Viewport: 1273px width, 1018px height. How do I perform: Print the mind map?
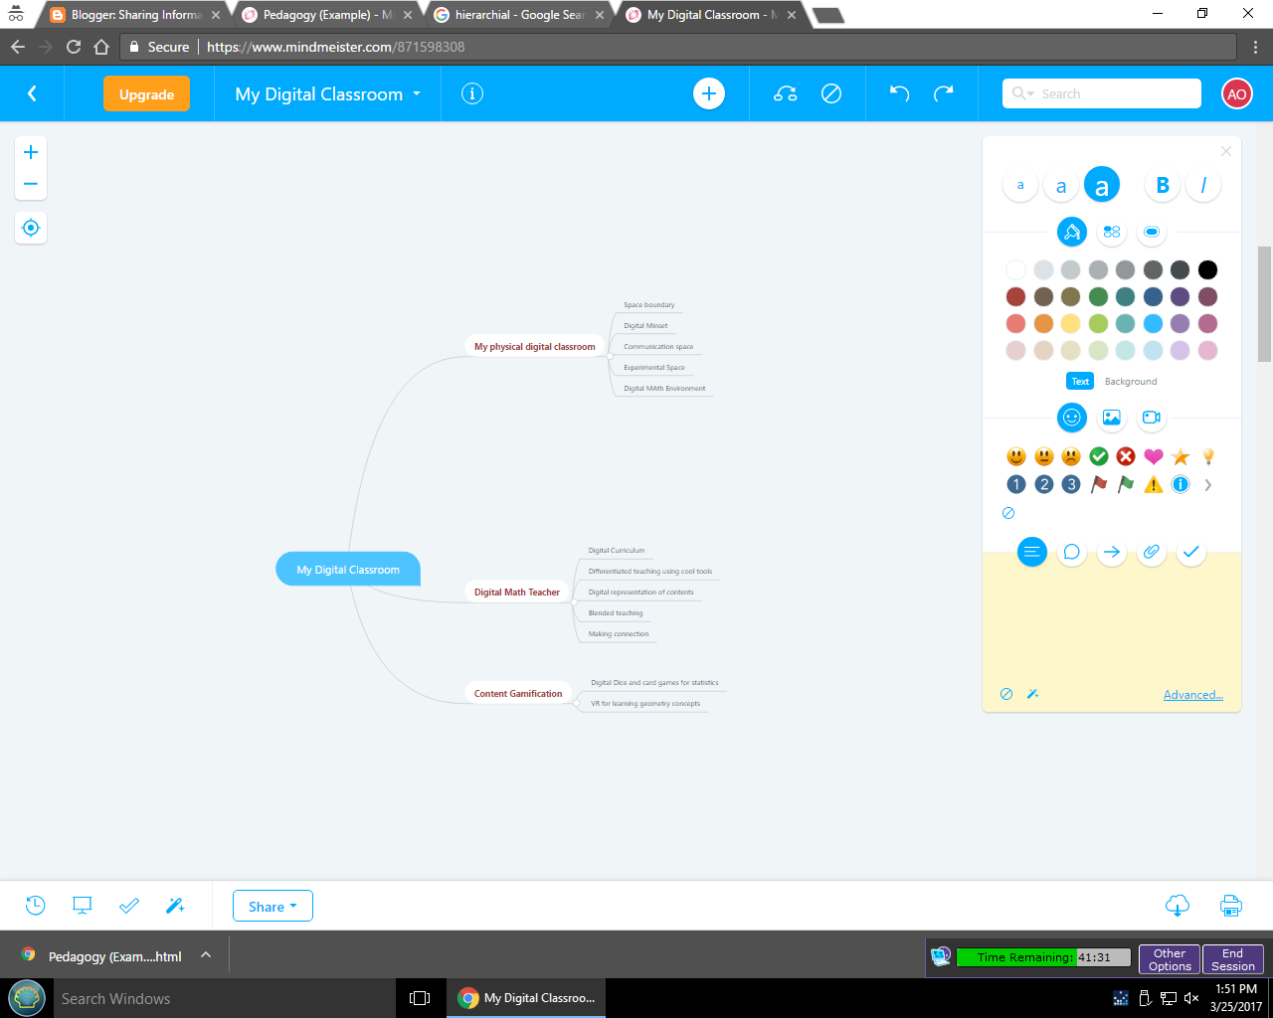[1231, 906]
